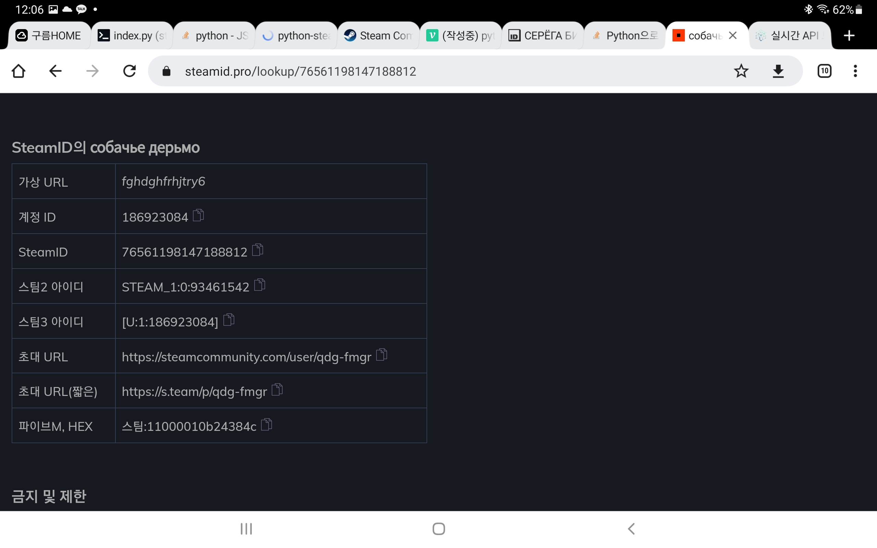
Task: Select the vanity URL fghdghfrhjtry6
Action: click(163, 181)
